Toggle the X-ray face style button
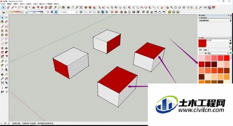Viewport: 233px width, 126px height. pyautogui.click(x=81, y=12)
